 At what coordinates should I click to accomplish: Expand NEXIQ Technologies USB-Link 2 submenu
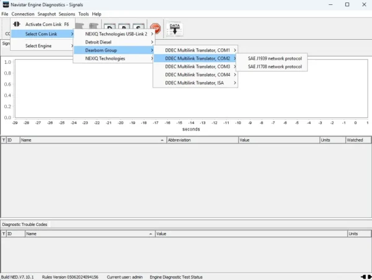(114, 34)
